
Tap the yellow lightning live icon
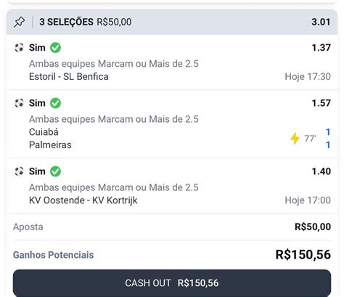295,139
